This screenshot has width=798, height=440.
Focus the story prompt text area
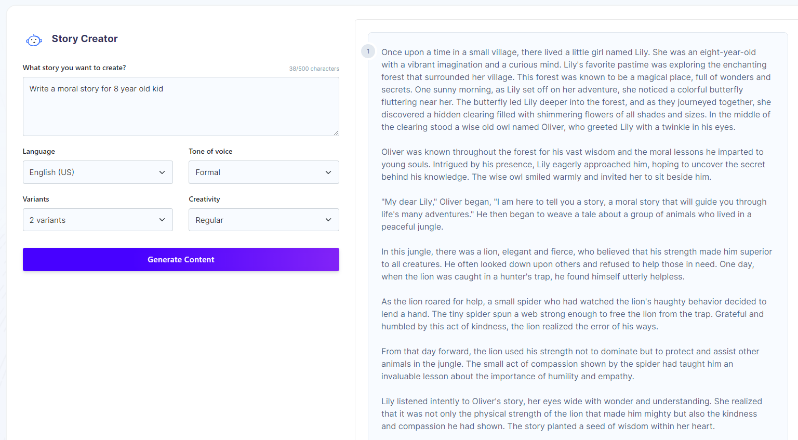(181, 106)
